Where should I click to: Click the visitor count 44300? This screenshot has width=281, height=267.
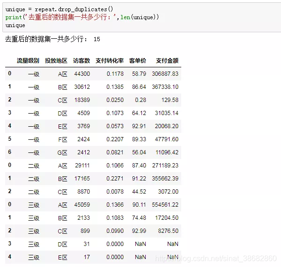pos(82,74)
